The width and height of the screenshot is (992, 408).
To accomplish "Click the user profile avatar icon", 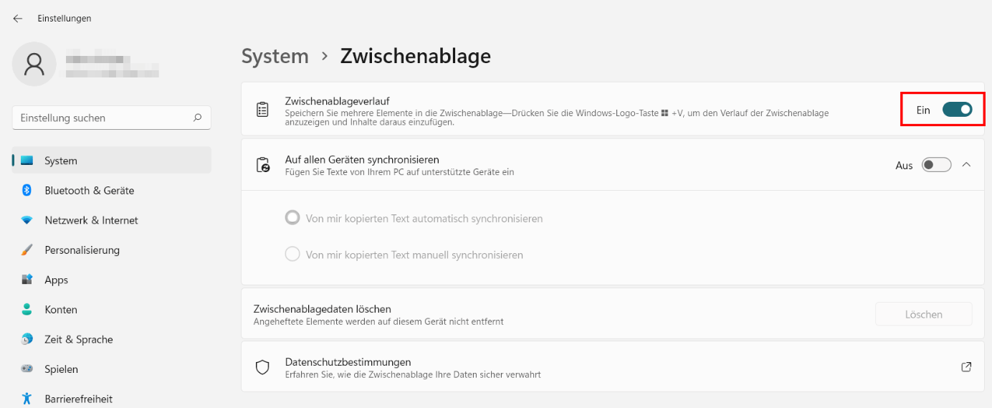I will coord(34,64).
